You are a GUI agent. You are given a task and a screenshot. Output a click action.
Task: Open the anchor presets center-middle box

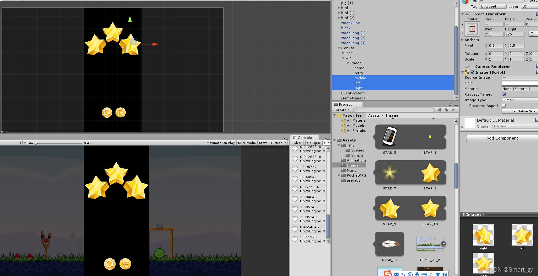point(472,29)
